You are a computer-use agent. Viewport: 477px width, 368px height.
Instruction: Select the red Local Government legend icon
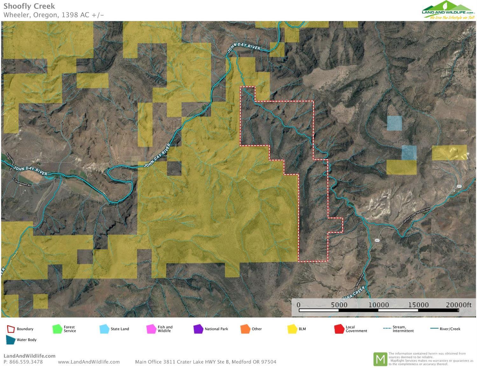(339, 329)
